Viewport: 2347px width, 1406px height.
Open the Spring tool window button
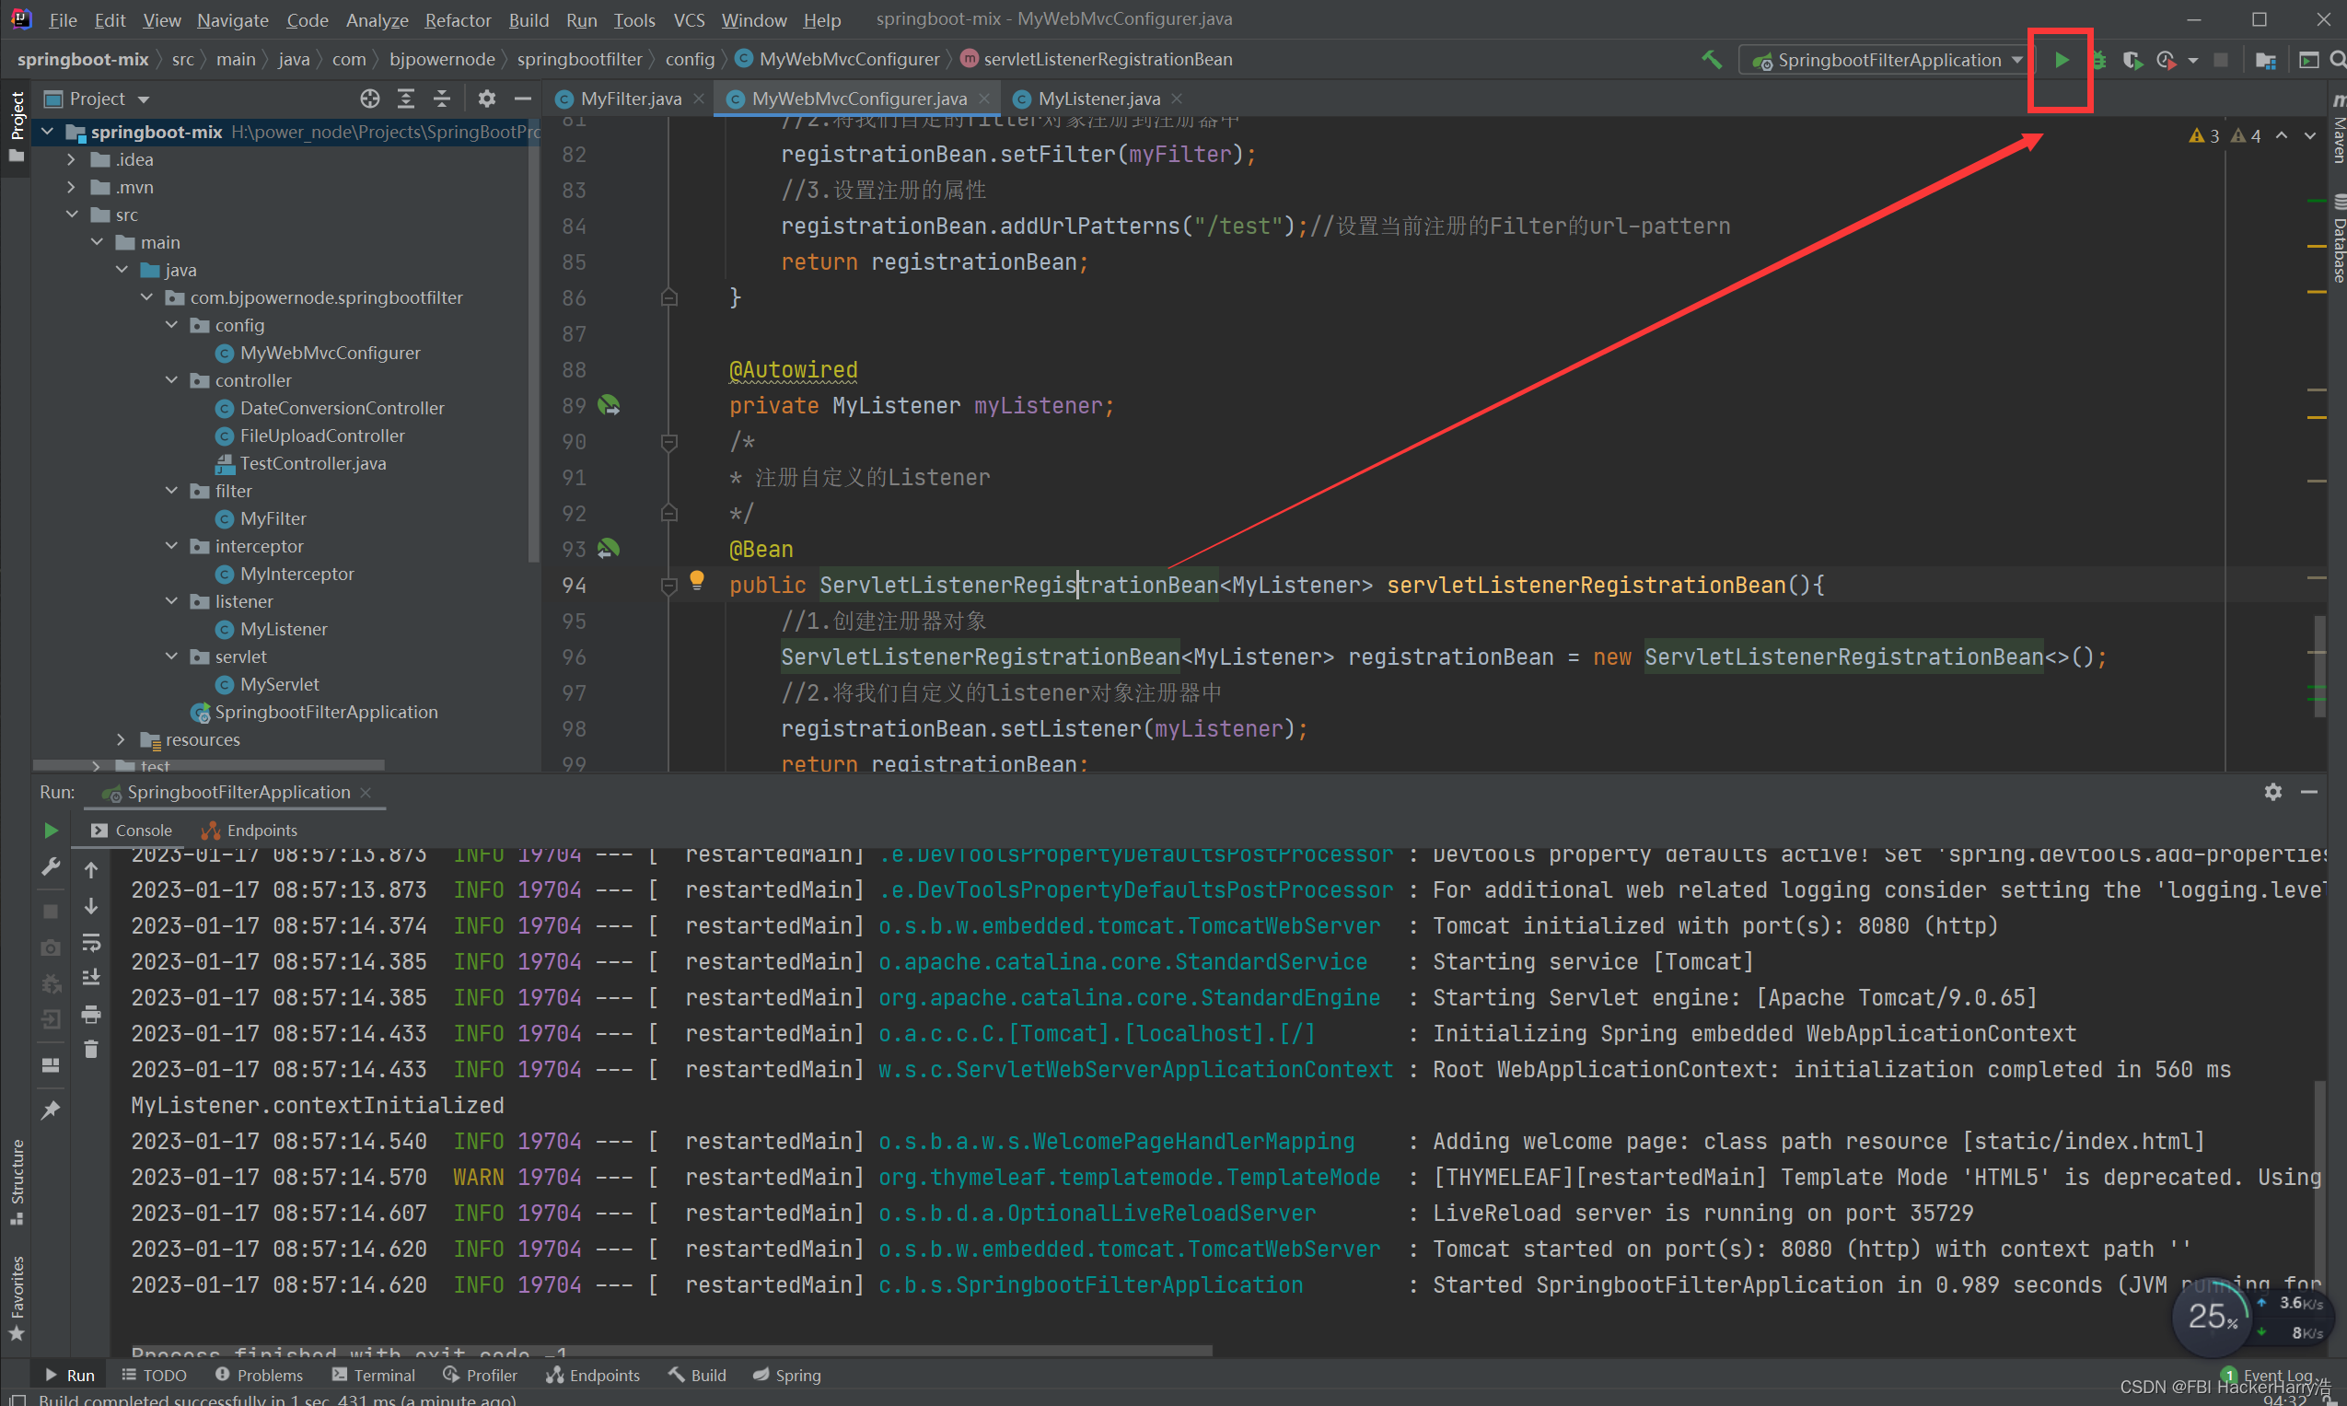coord(787,1375)
